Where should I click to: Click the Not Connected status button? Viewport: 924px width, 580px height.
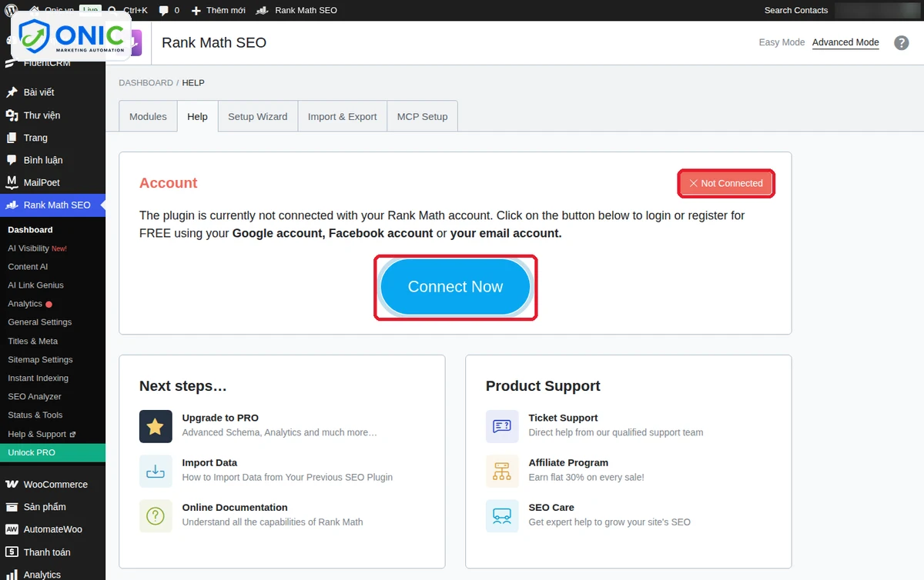726,183
